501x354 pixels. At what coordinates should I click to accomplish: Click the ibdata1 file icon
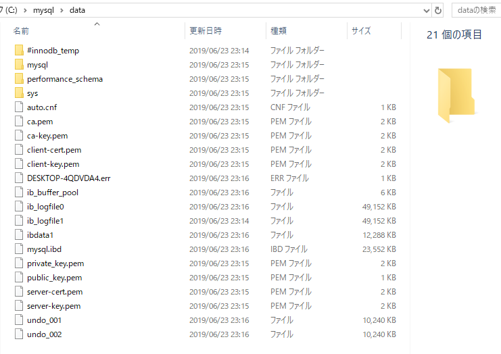tap(19, 234)
